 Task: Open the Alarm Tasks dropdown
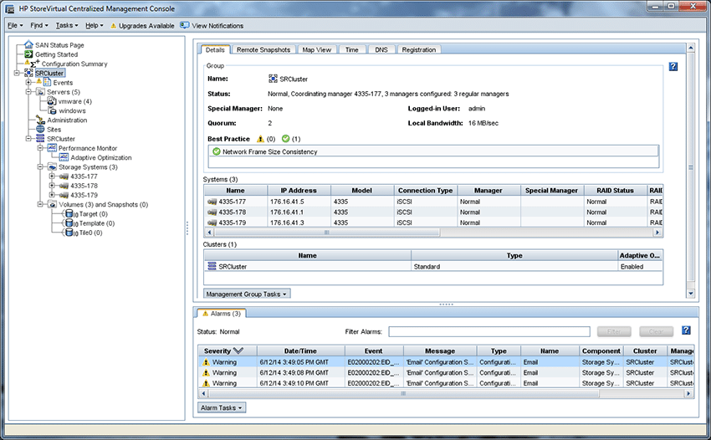222,407
